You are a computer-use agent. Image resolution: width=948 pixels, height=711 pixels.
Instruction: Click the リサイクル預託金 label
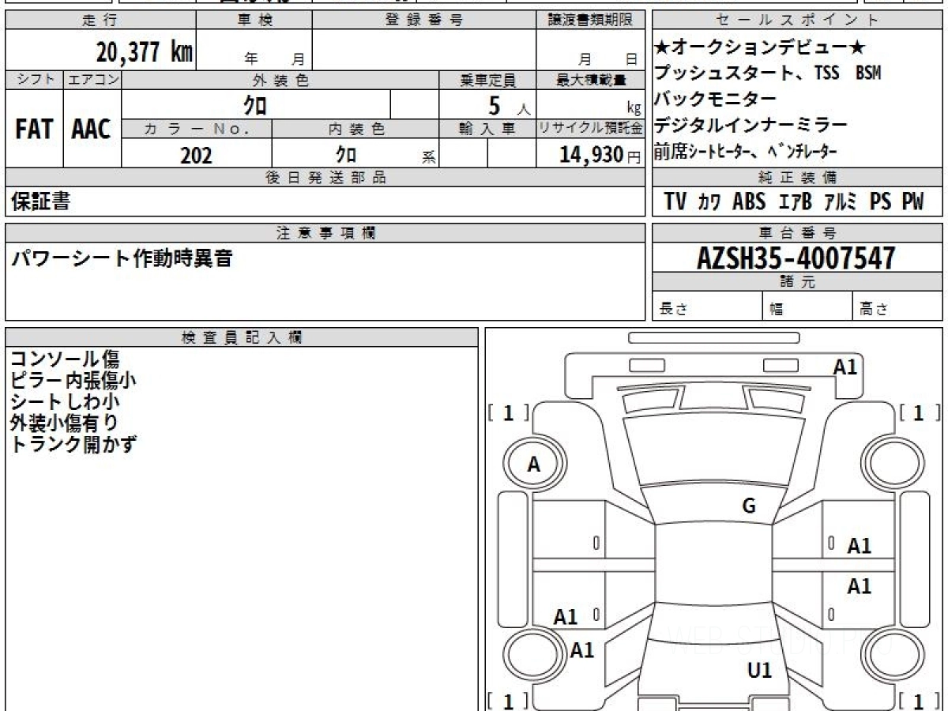tap(590, 129)
